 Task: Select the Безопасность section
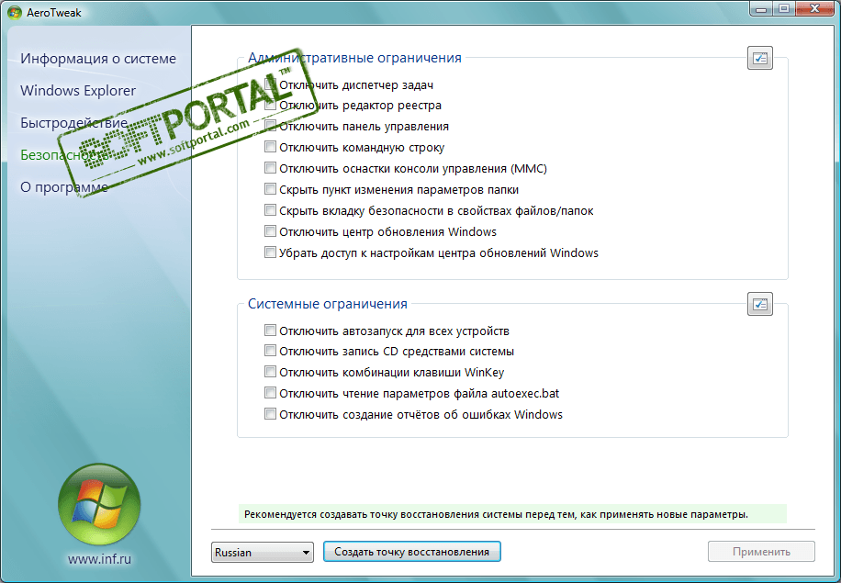(64, 155)
